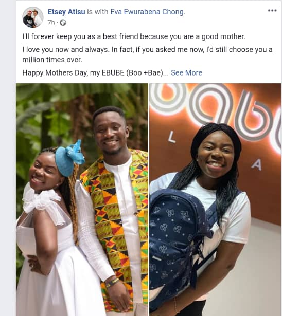Click the woman's face in right photo
Image resolution: width=282 pixels, height=316 pixels.
point(216,155)
